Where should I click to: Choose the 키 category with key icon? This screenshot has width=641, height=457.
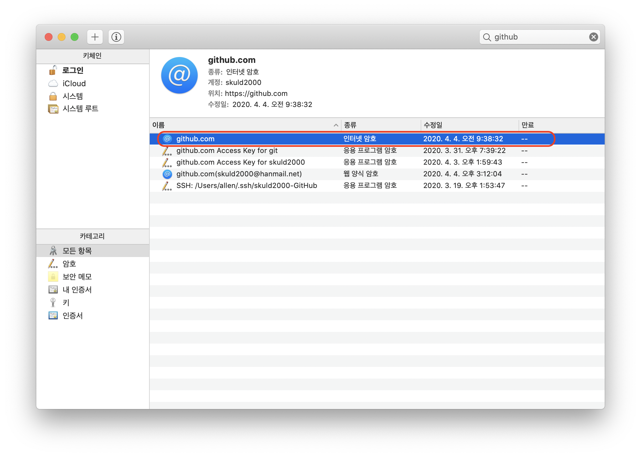tap(66, 303)
